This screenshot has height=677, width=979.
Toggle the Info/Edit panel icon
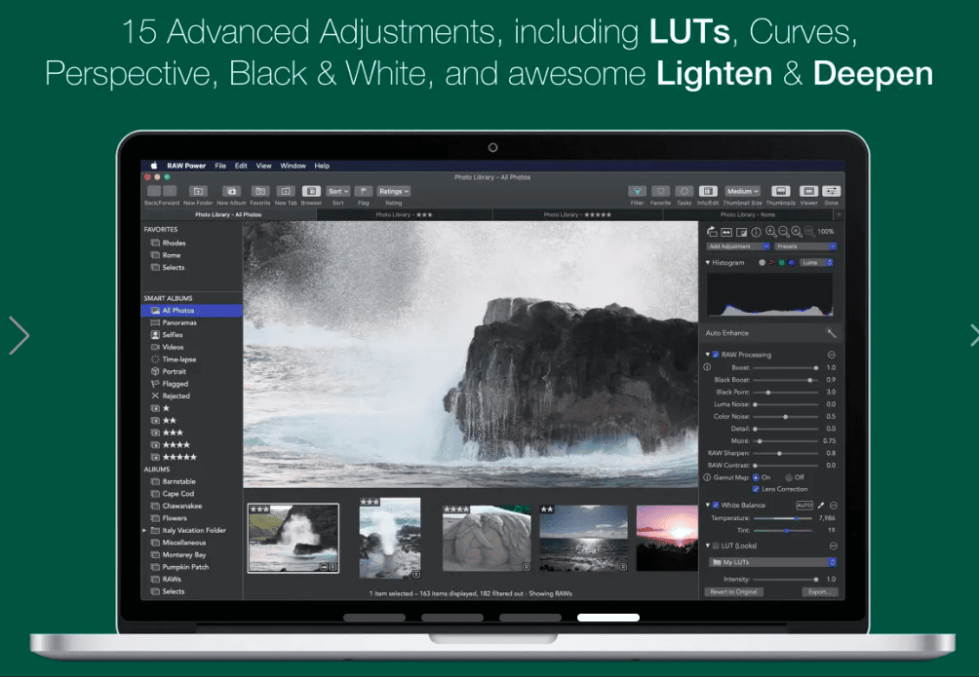click(x=707, y=191)
